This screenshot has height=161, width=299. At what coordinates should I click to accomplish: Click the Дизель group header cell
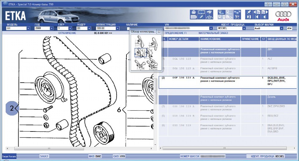tap(282, 100)
